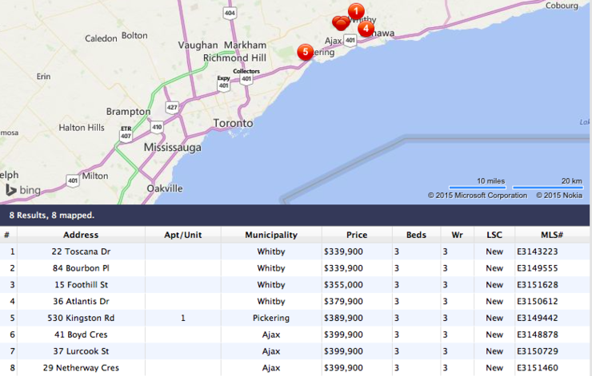Click the Beds column header
The width and height of the screenshot is (592, 376).
[x=416, y=235]
